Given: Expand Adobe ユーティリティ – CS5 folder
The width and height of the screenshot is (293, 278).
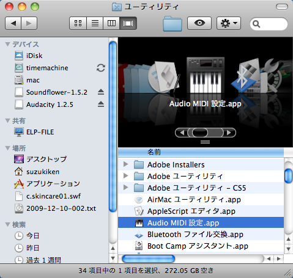Looking at the screenshot, I should [x=126, y=187].
